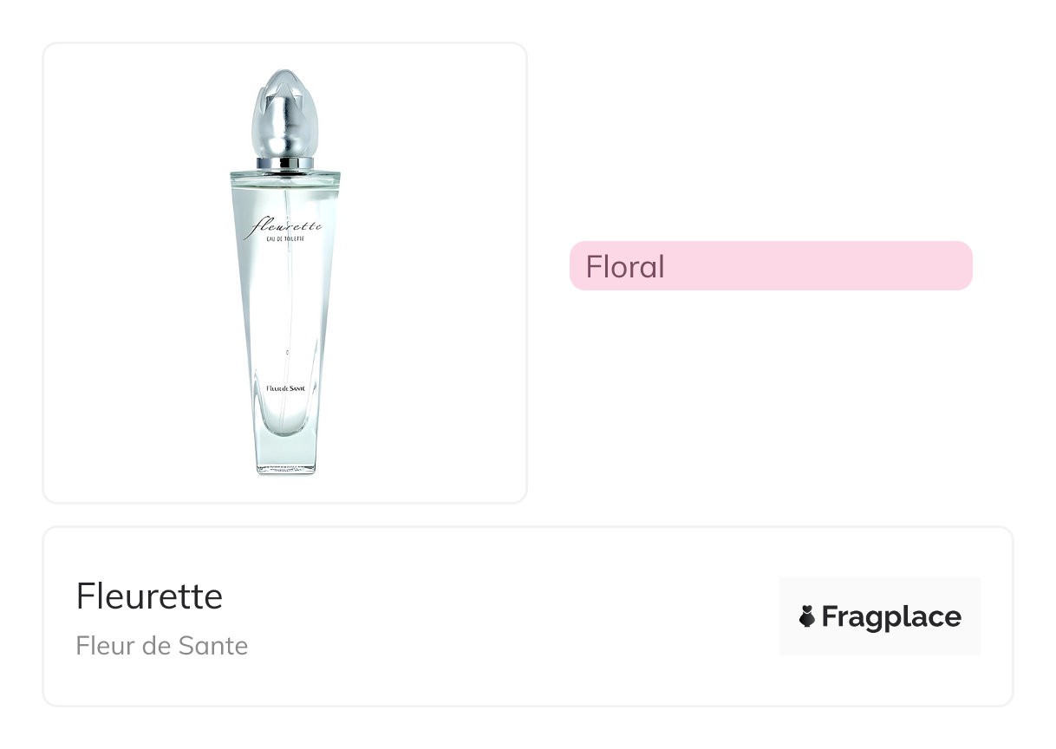Click the EAU DE TOILETTE label on the bottle
This screenshot has width=1056, height=749.
tap(286, 242)
